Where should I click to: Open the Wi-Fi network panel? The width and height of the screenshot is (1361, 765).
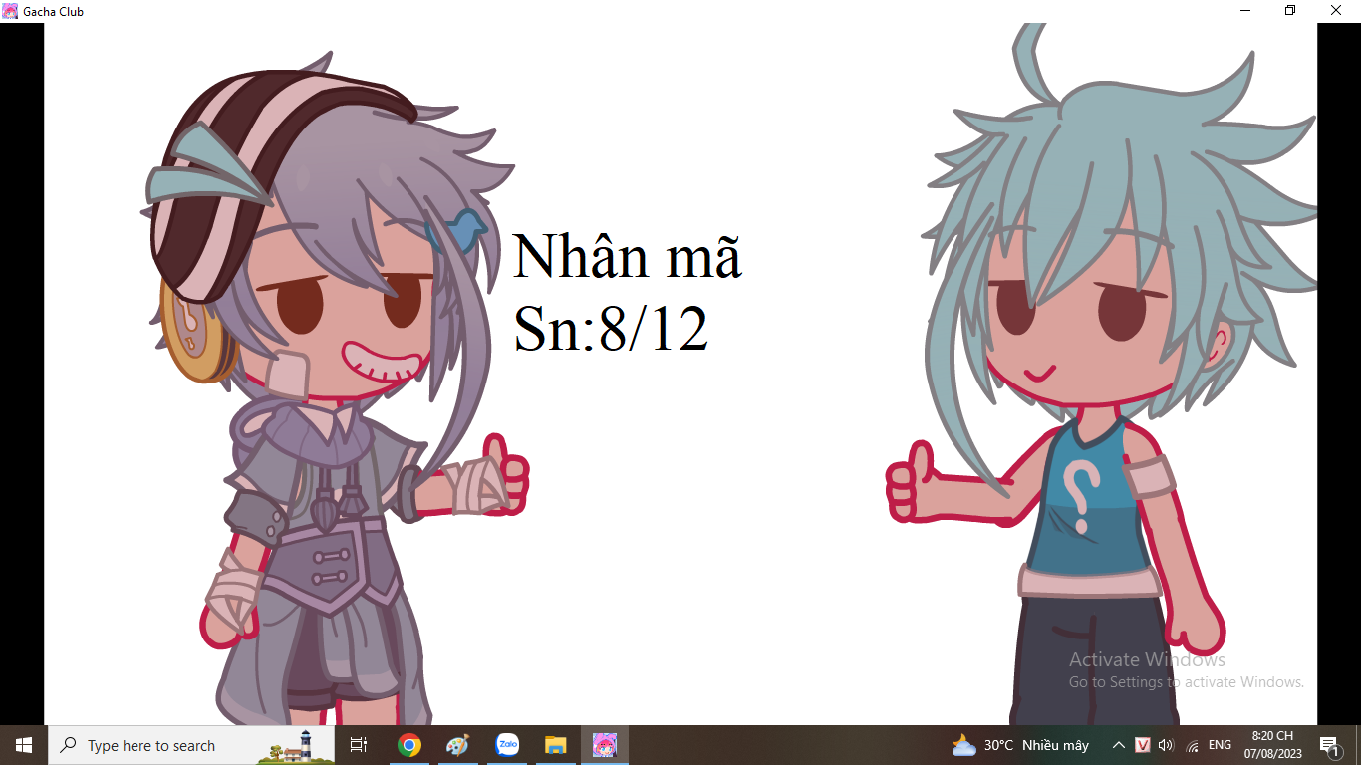1193,745
